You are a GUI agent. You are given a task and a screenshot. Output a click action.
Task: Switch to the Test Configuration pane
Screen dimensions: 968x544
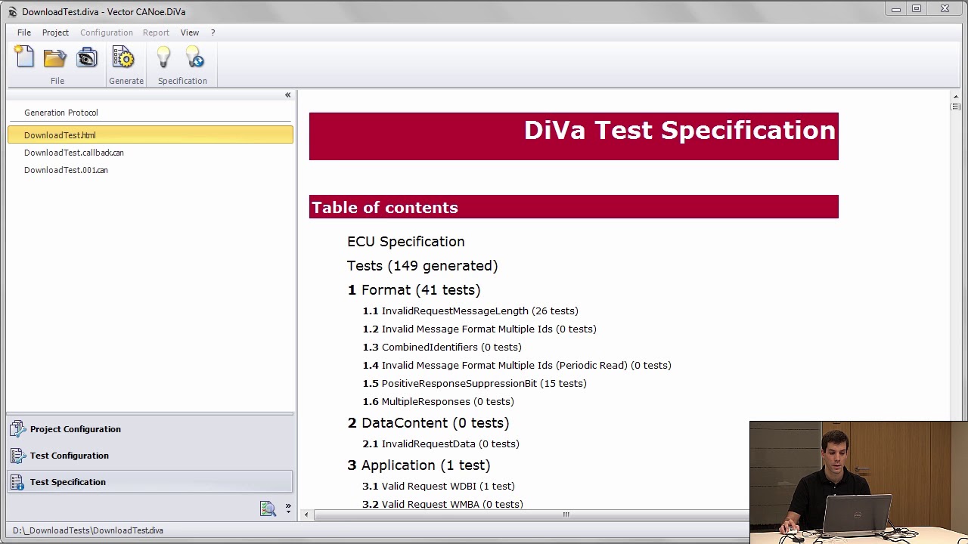(x=70, y=455)
